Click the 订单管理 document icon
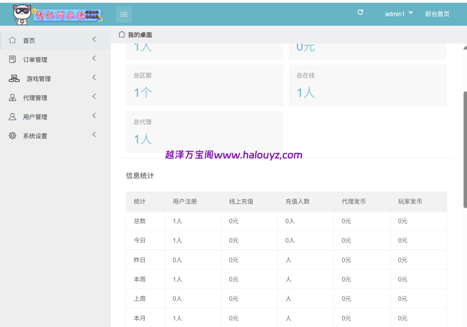This screenshot has height=327, width=467. [x=12, y=59]
